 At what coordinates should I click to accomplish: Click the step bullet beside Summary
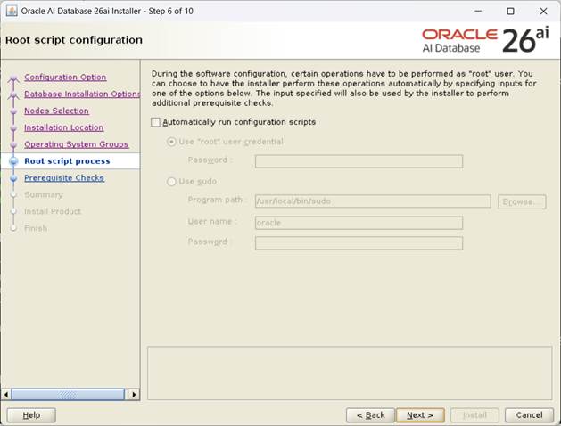point(13,195)
